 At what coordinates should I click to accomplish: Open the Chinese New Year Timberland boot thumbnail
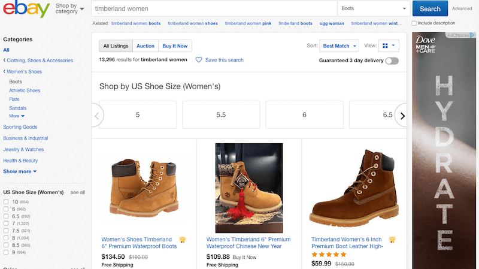(249, 188)
